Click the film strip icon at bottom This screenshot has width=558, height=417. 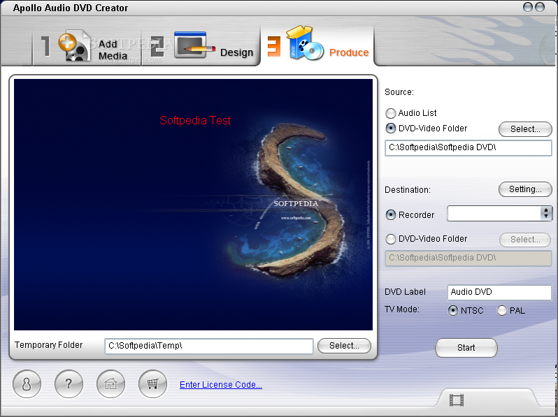(x=457, y=400)
